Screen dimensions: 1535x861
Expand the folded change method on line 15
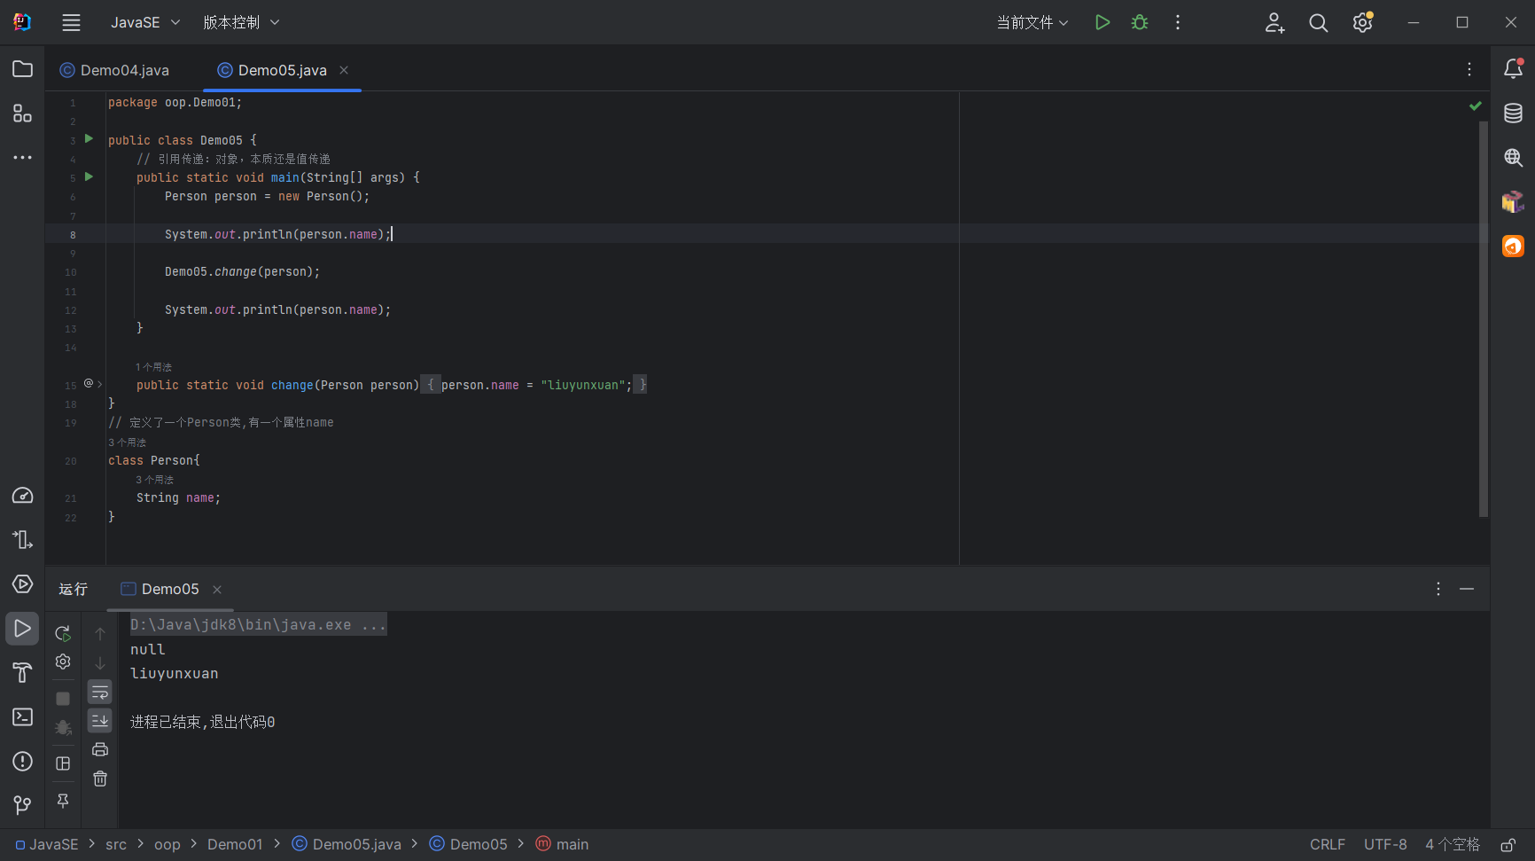click(100, 385)
